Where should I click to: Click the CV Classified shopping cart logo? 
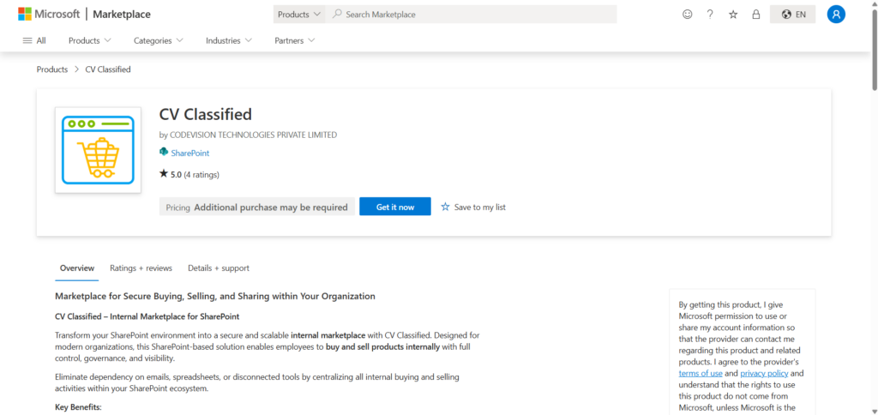(98, 150)
